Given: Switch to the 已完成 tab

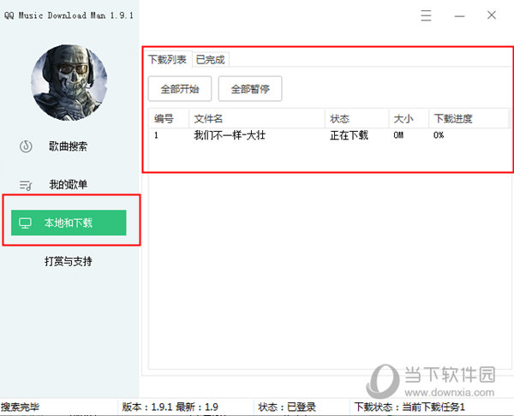Looking at the screenshot, I should coord(211,59).
